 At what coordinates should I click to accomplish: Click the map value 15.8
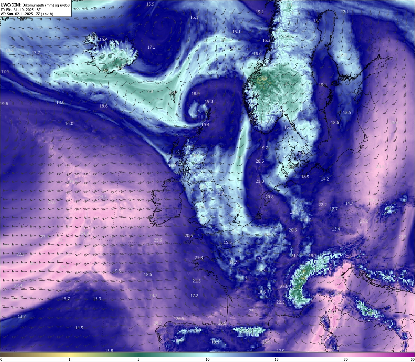(109, 351)
